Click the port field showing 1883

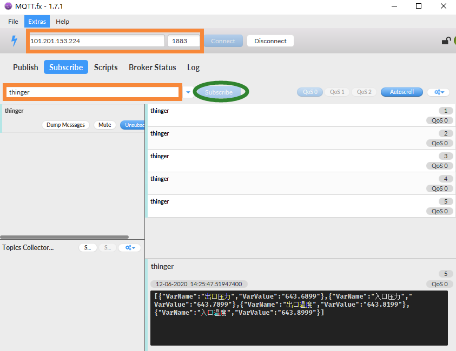point(184,41)
